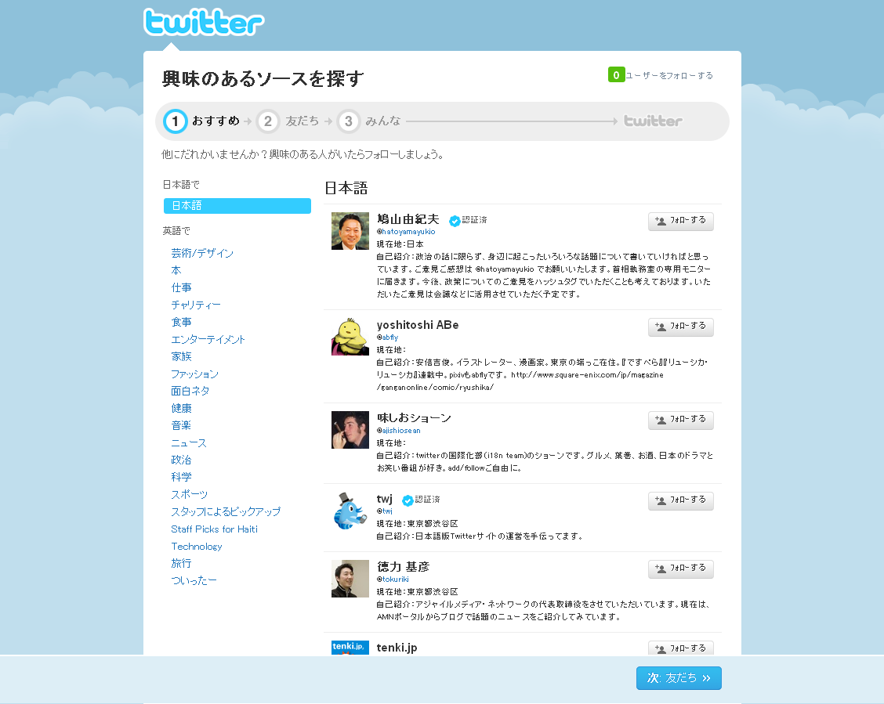
Task: Open the 鳩山由紀夫 profile photo
Action: pos(350,231)
